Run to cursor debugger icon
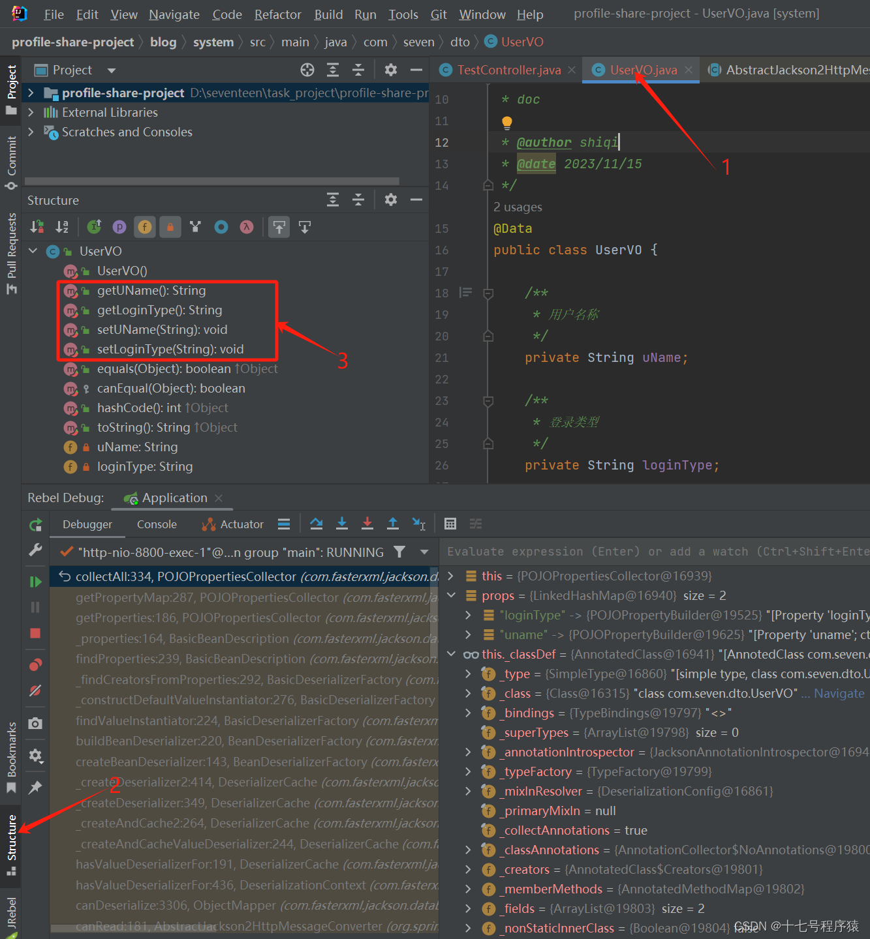The height and width of the screenshot is (939, 870). pyautogui.click(x=419, y=524)
